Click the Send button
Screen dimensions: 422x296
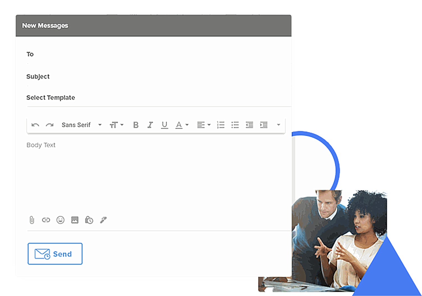(x=55, y=254)
